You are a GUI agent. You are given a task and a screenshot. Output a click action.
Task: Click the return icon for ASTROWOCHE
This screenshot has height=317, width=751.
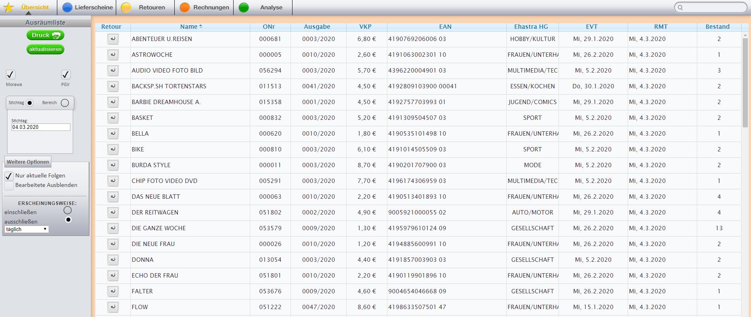[113, 55]
